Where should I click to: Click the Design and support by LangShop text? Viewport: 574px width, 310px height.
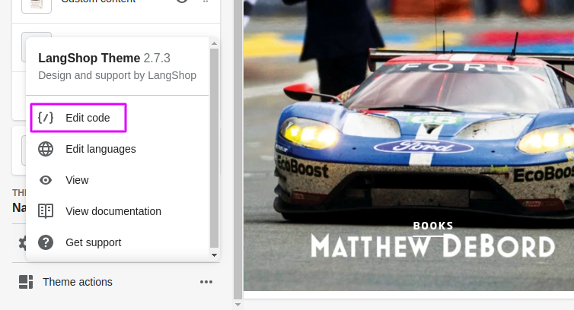(x=117, y=75)
